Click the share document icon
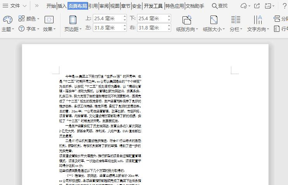This screenshot has height=185, width=288. pyautogui.click(x=257, y=6)
